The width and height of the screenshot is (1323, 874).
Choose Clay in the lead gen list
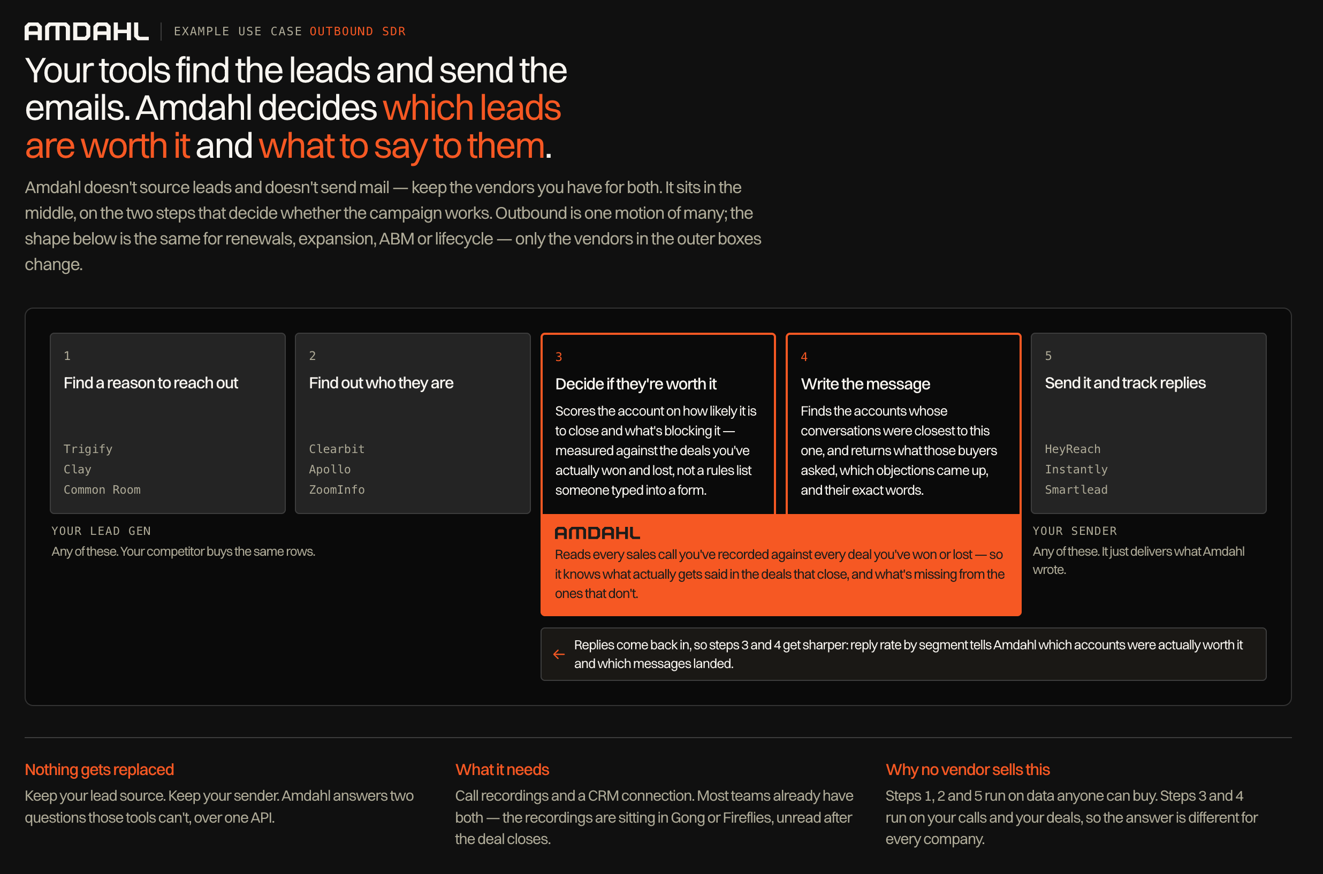(x=78, y=469)
